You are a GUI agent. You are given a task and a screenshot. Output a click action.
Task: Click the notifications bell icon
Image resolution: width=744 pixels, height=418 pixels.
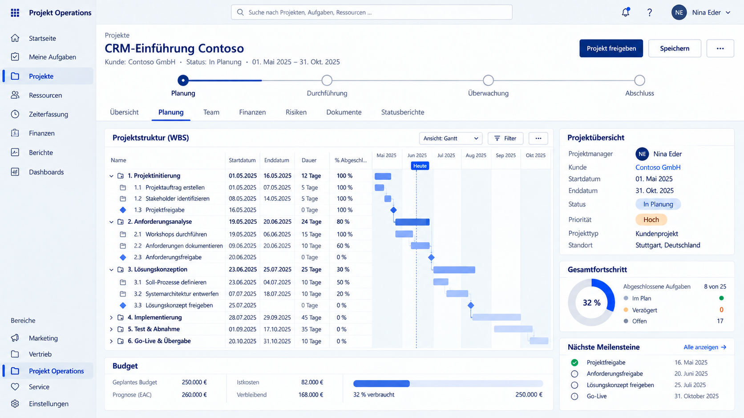click(626, 12)
